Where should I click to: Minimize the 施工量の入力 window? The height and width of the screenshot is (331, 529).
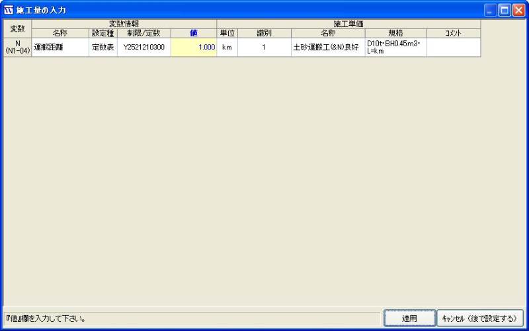(491, 10)
